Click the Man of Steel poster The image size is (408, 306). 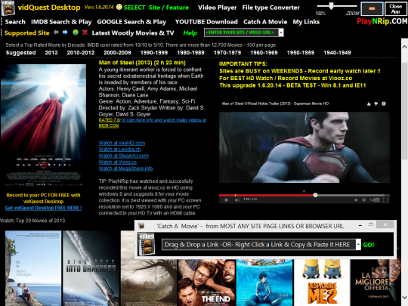44,125
